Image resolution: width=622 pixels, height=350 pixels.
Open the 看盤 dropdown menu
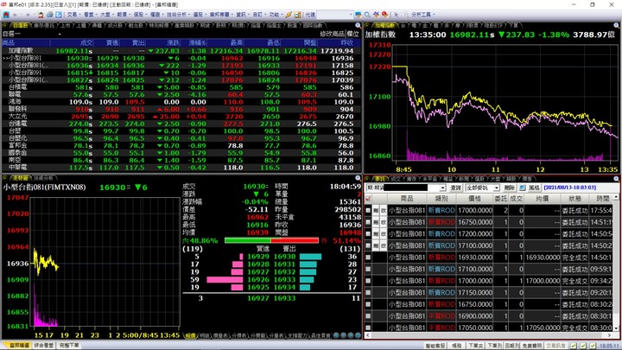[91, 15]
